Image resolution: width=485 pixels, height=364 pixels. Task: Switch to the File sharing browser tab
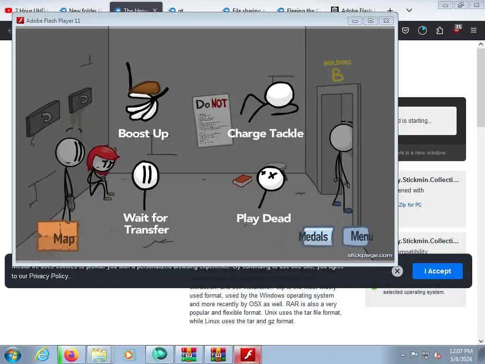tap(244, 10)
